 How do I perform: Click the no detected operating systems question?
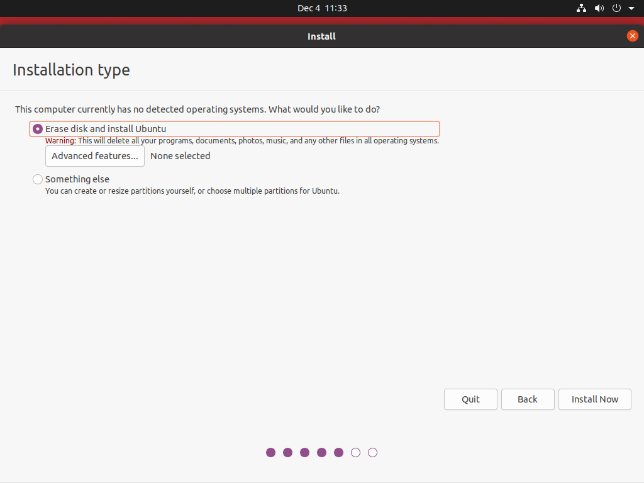coord(197,109)
